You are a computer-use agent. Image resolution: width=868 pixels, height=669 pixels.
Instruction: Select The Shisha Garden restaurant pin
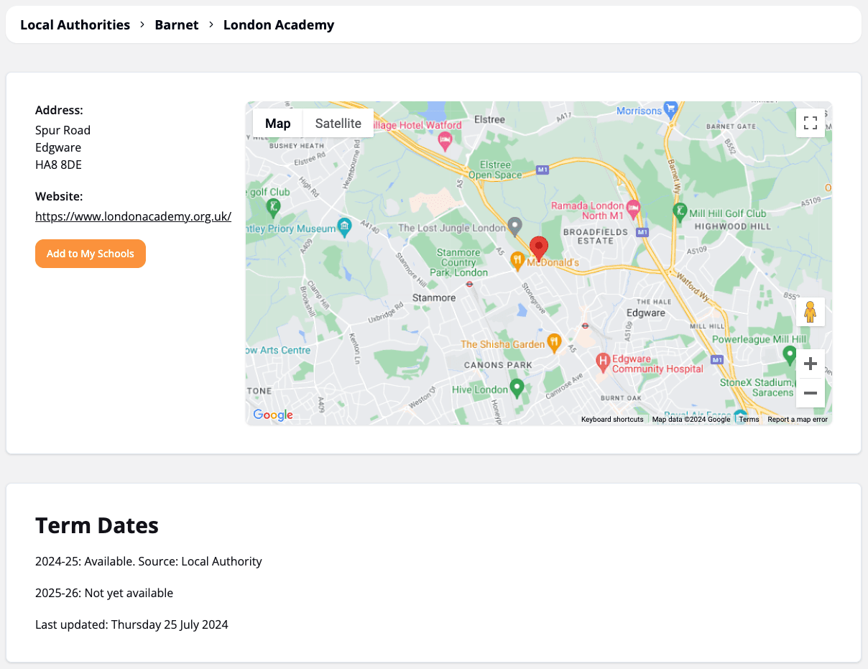(x=553, y=343)
